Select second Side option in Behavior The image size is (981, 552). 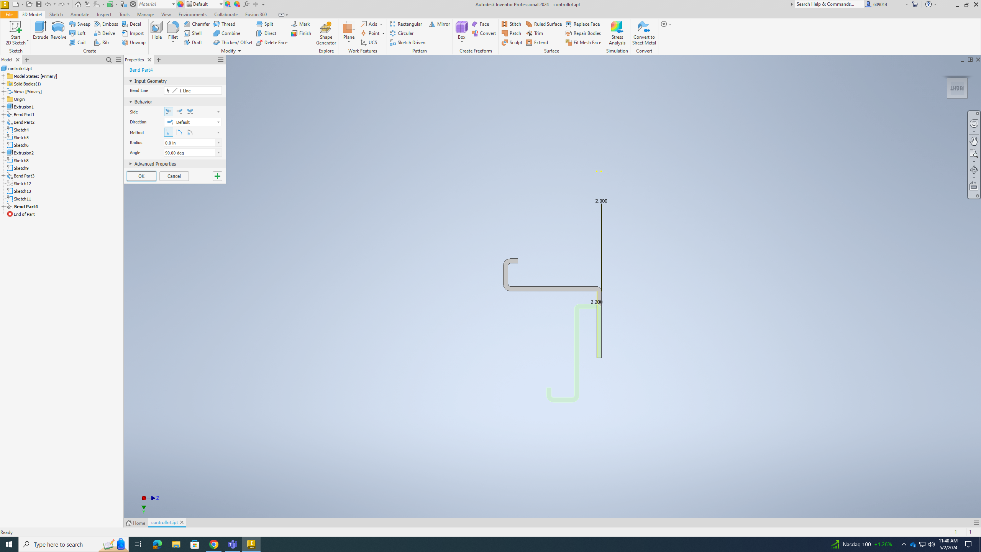click(179, 112)
